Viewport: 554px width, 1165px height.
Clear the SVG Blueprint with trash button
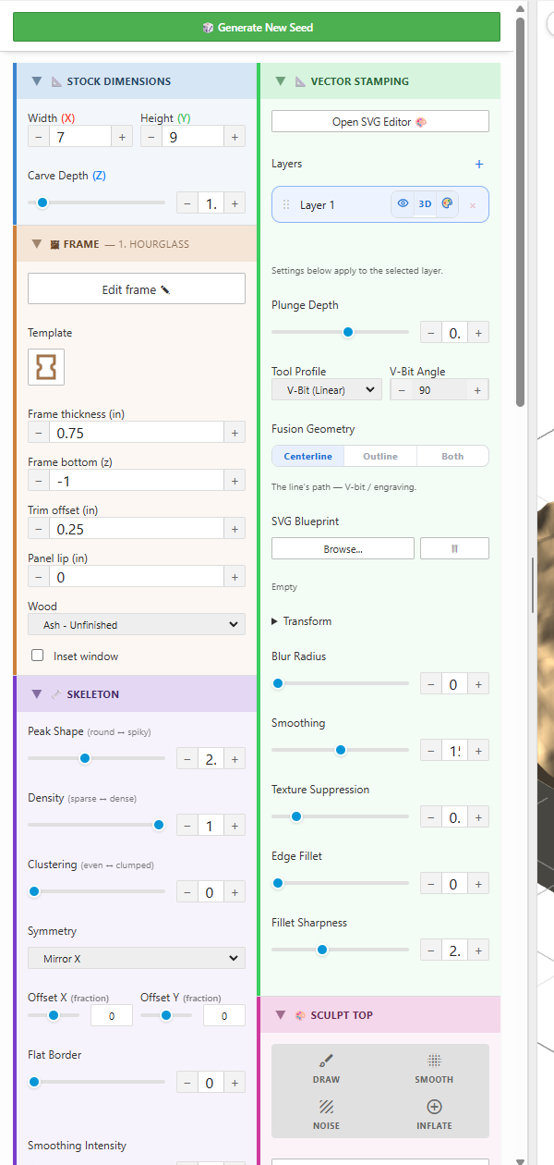pyautogui.click(x=454, y=548)
